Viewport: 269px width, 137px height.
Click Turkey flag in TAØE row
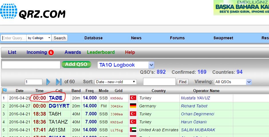[133, 98]
